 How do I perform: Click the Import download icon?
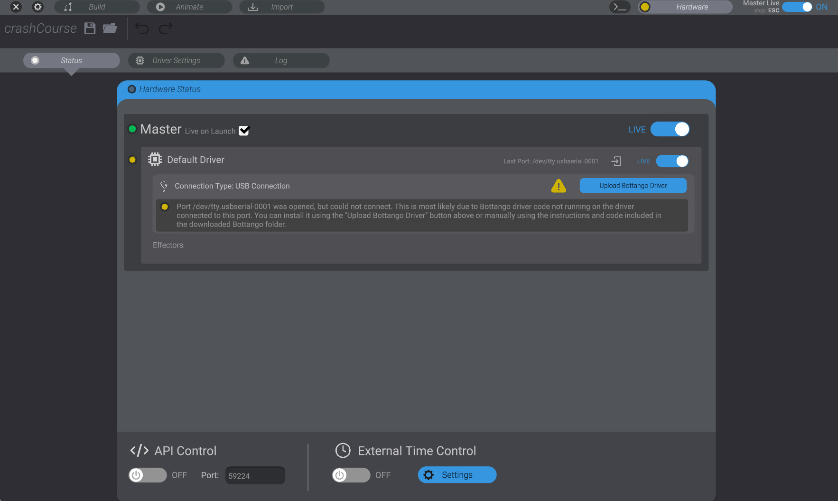(253, 7)
